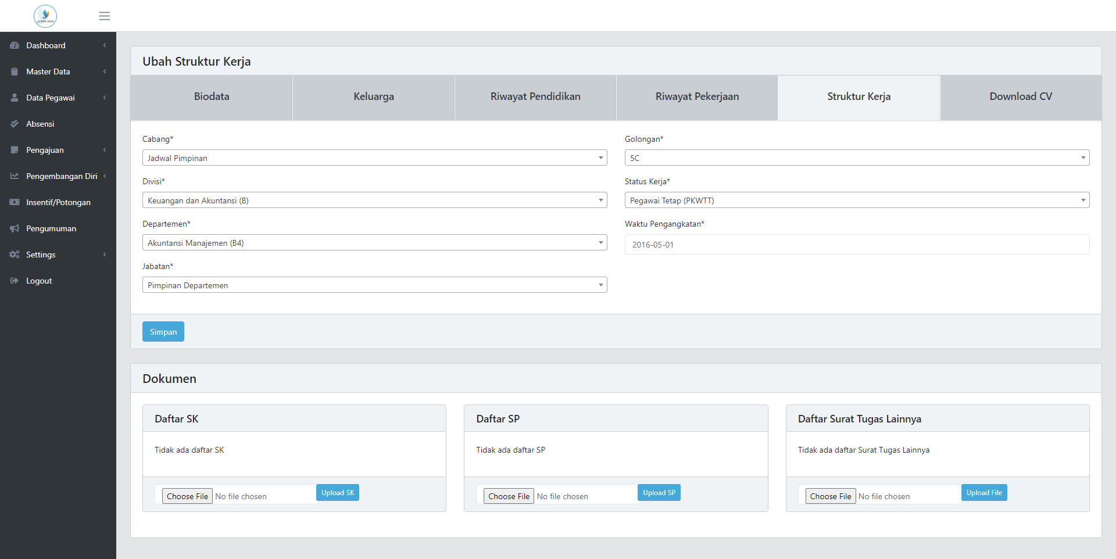This screenshot has height=559, width=1116.
Task: Open the Status Kerja dropdown
Action: [x=857, y=200]
